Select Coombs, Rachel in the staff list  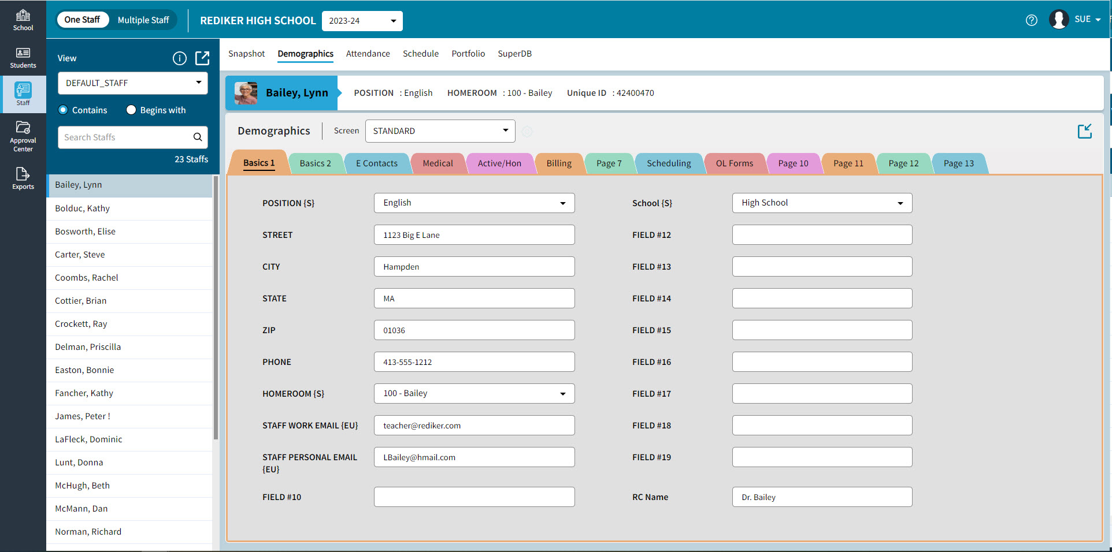tap(129, 278)
